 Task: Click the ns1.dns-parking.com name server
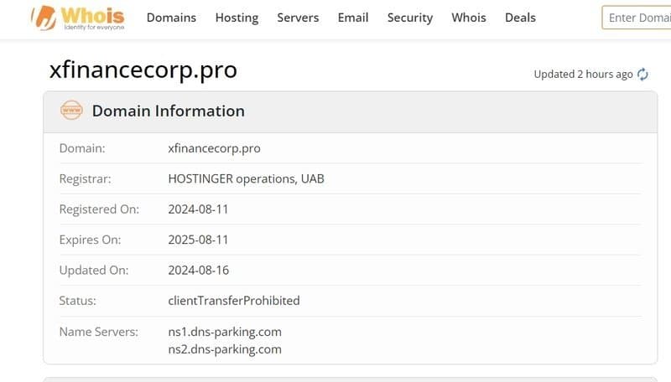click(224, 332)
